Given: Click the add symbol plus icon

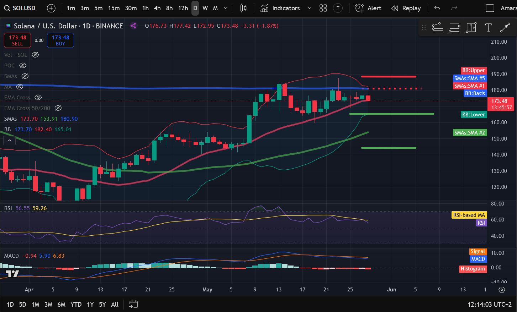Looking at the screenshot, I should point(51,8).
